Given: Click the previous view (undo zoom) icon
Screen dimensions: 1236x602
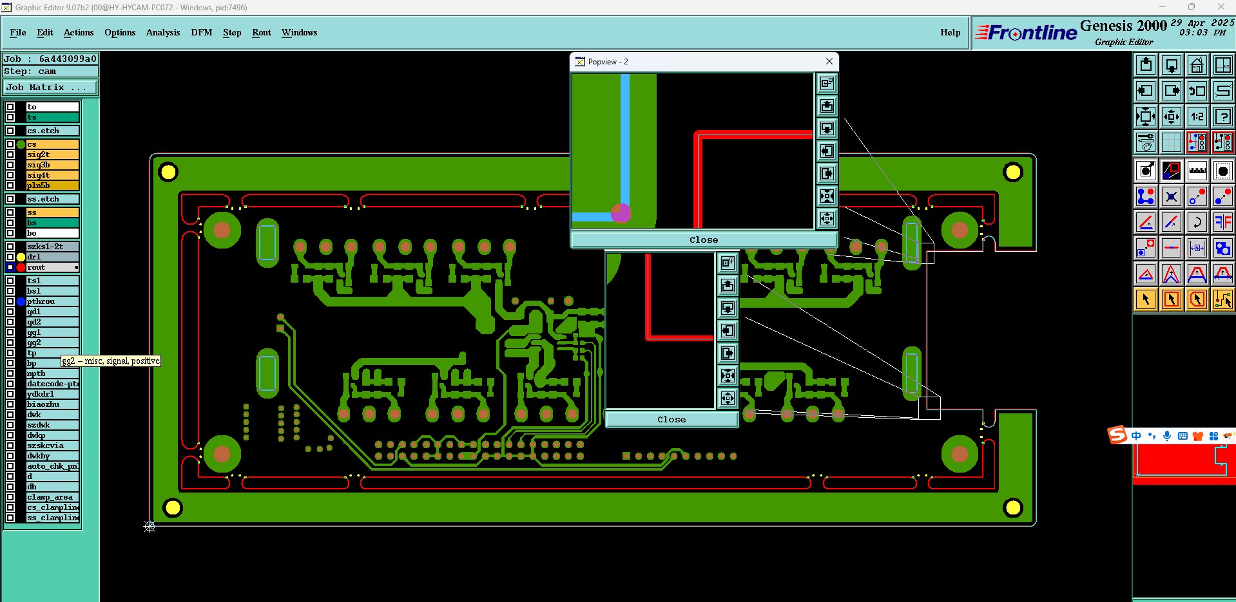Looking at the screenshot, I should 1197,91.
